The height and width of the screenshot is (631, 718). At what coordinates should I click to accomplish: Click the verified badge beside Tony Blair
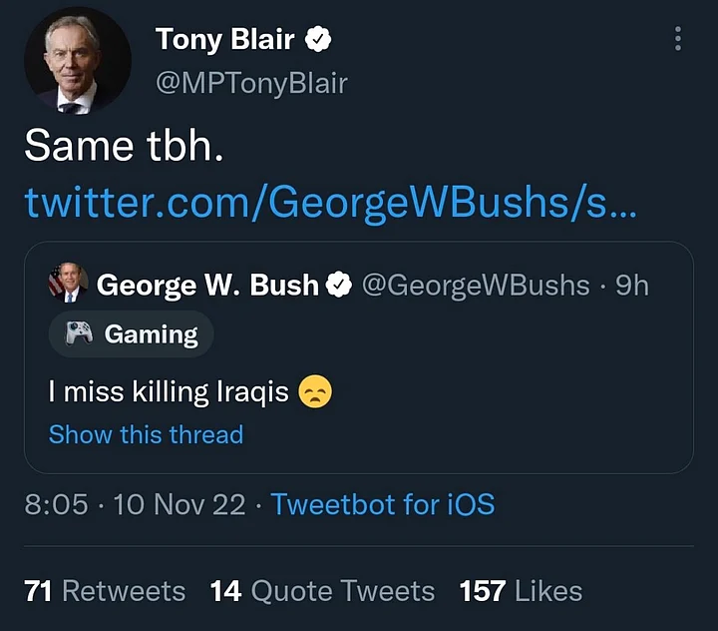click(318, 40)
